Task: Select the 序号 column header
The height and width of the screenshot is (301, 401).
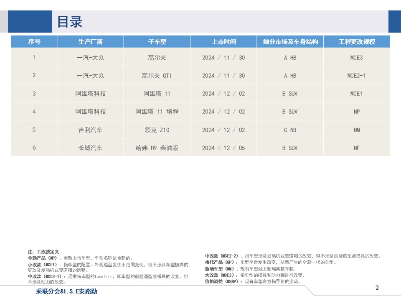Action: 34,41
